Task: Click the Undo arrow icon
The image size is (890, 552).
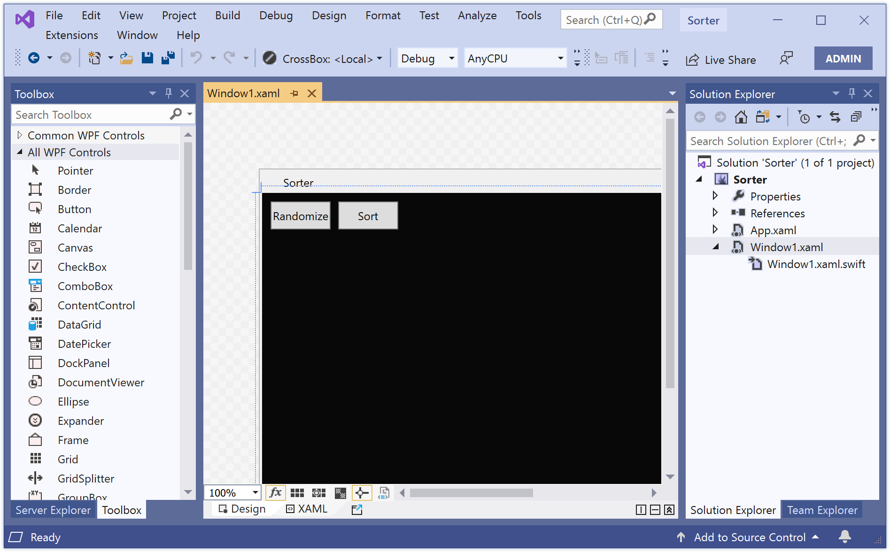Action: click(x=196, y=58)
